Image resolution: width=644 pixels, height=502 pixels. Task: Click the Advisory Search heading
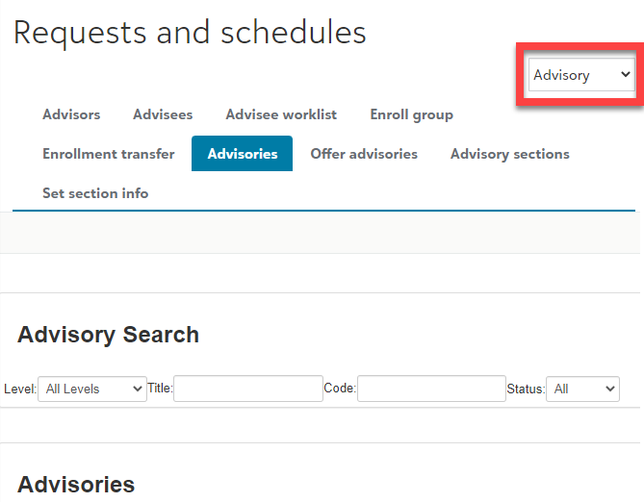(109, 335)
